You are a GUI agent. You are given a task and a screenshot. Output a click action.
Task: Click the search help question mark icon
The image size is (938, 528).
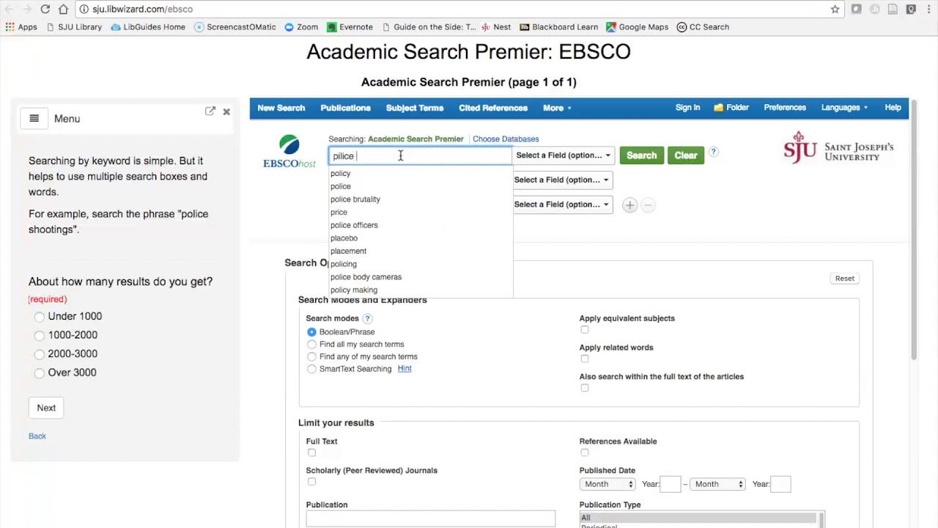[x=713, y=153]
